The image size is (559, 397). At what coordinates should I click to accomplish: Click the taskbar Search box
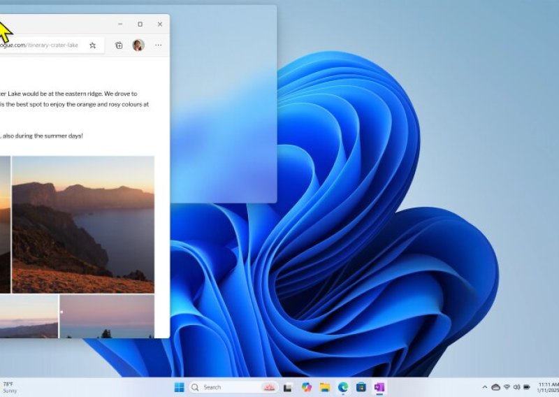tap(233, 387)
